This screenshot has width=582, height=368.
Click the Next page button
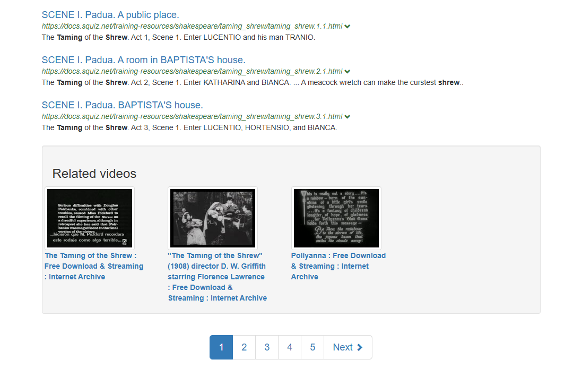[348, 347]
